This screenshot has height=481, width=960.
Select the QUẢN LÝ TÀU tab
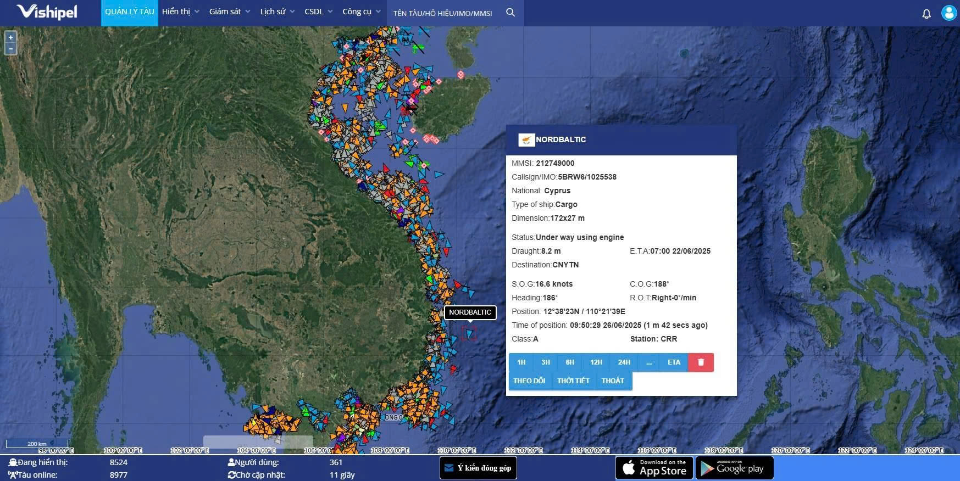point(129,12)
